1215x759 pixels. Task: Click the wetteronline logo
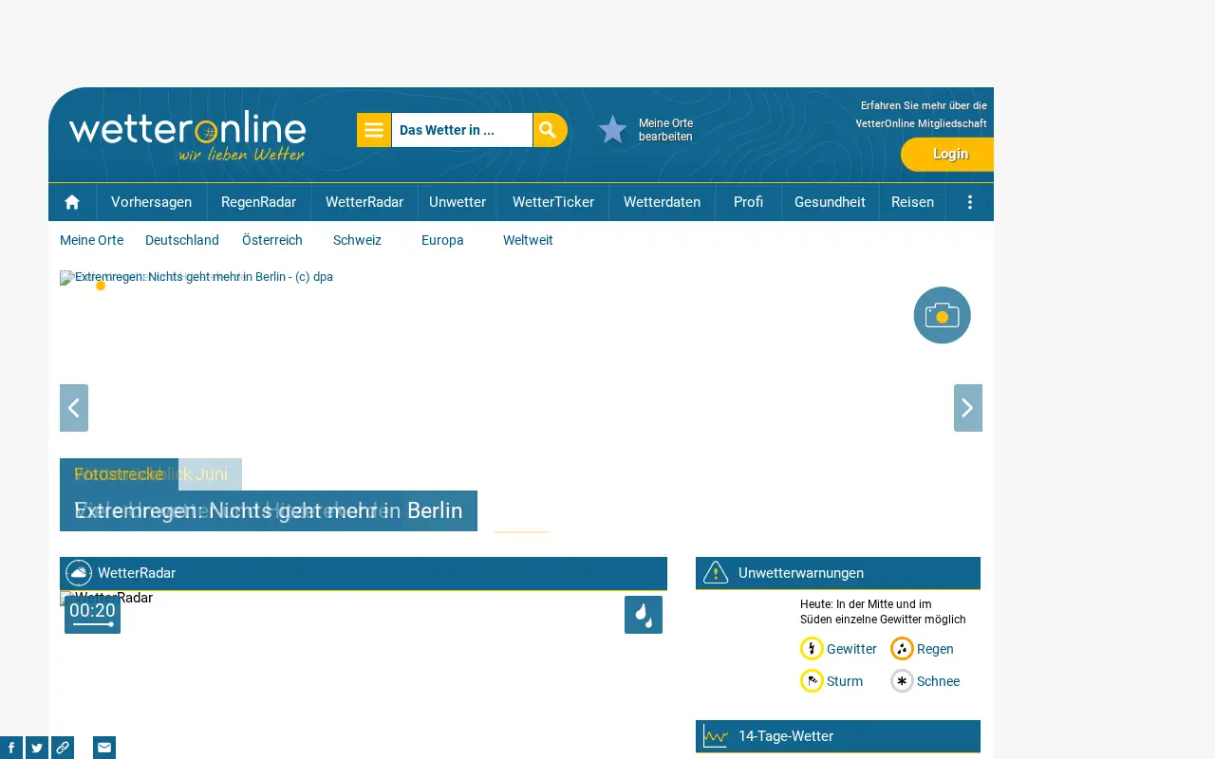(187, 137)
